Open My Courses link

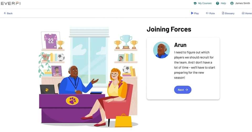[205, 3]
